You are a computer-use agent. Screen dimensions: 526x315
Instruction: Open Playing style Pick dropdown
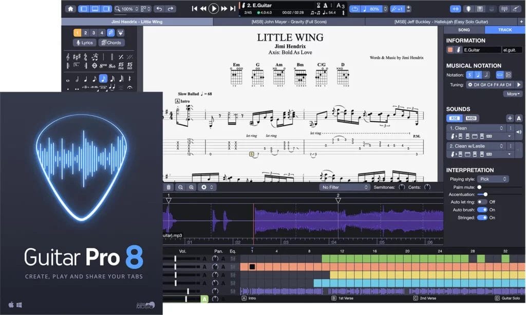493,179
